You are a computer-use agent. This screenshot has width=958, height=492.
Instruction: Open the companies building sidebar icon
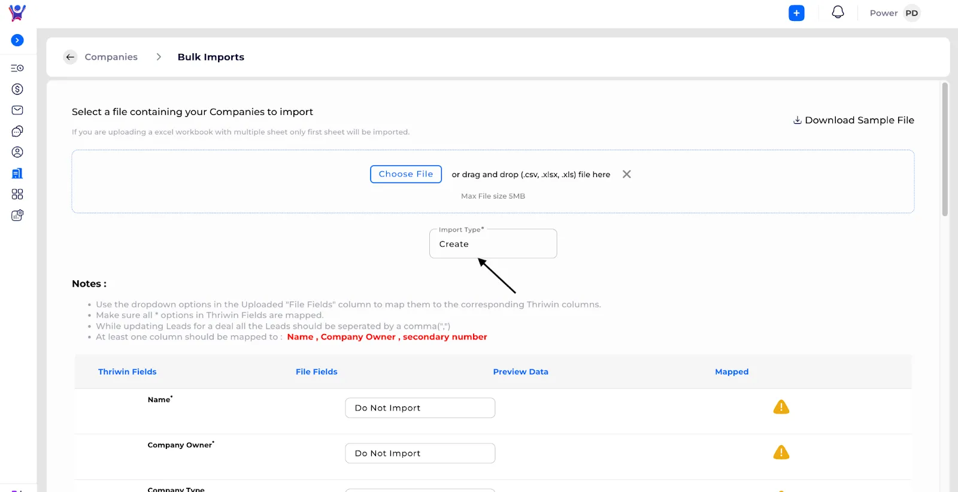[17, 173]
